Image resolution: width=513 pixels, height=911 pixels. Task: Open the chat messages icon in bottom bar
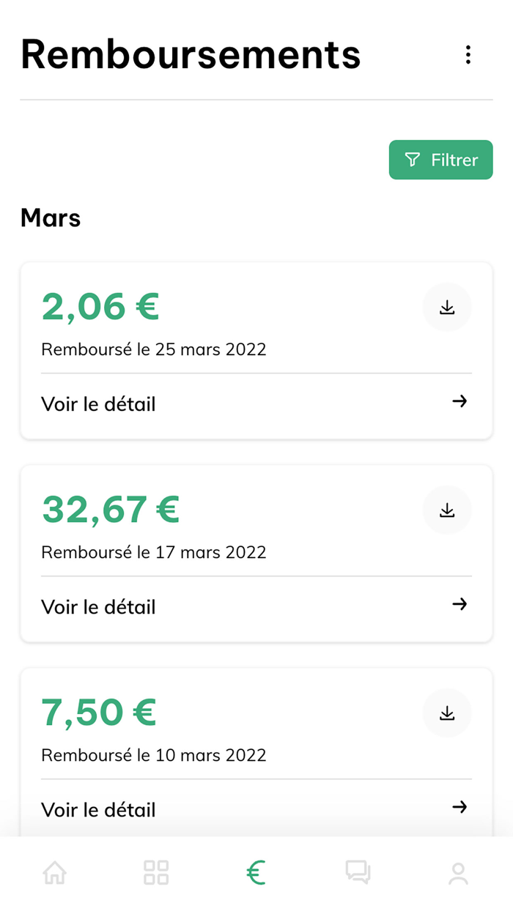coord(358,873)
